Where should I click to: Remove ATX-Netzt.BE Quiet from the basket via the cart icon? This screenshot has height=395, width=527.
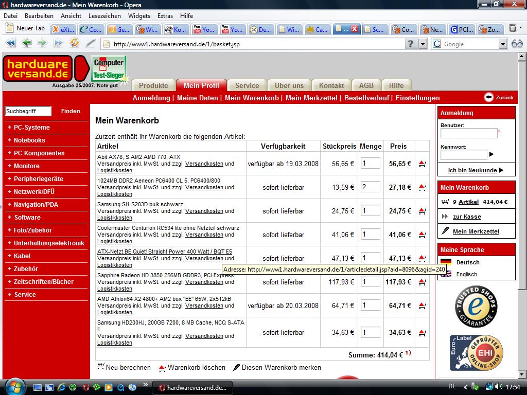(423, 258)
